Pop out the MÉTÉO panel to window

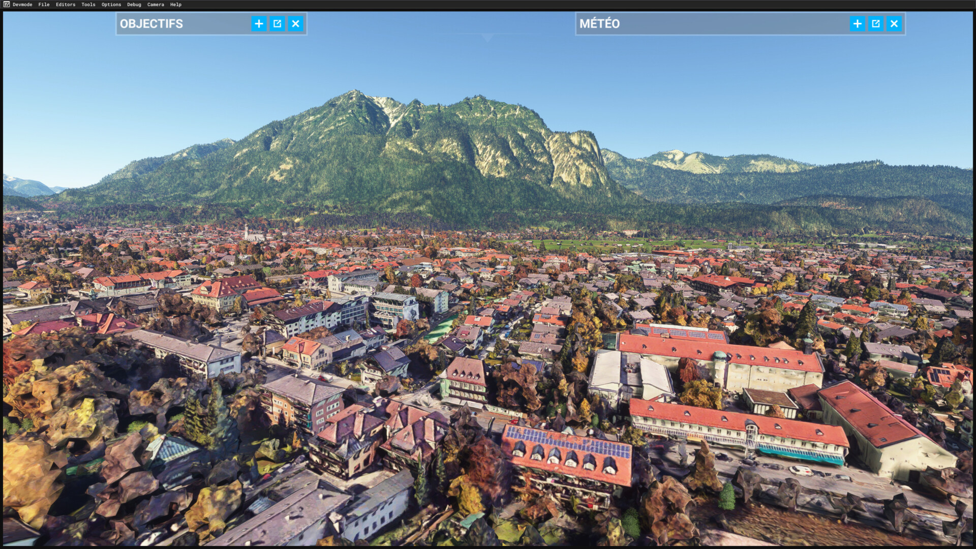coord(875,24)
